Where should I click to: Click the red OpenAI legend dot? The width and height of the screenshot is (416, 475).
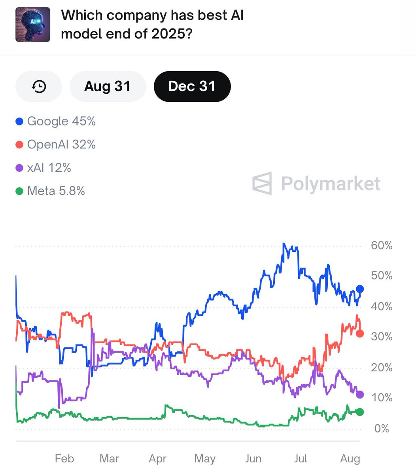(19, 145)
